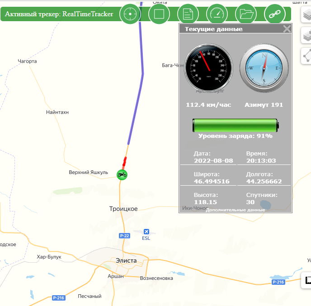Click the battery charge level bar
The width and height of the screenshot is (311, 306).
point(236,125)
